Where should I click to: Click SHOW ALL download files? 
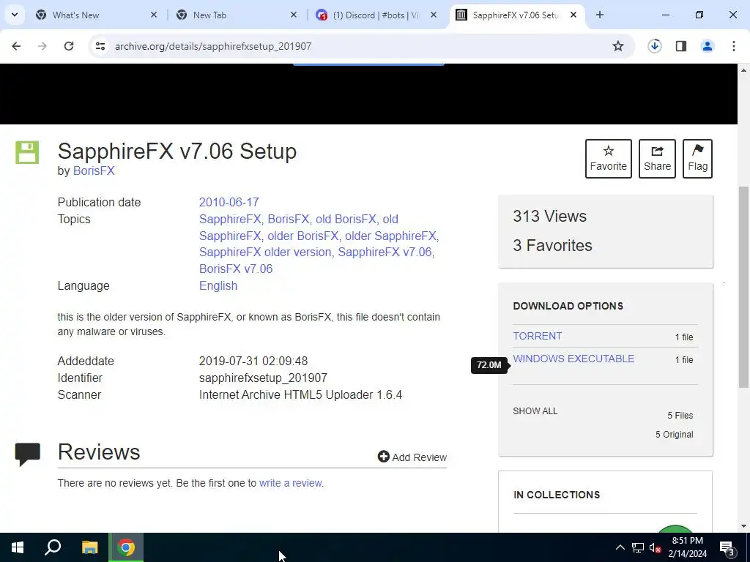point(535,411)
